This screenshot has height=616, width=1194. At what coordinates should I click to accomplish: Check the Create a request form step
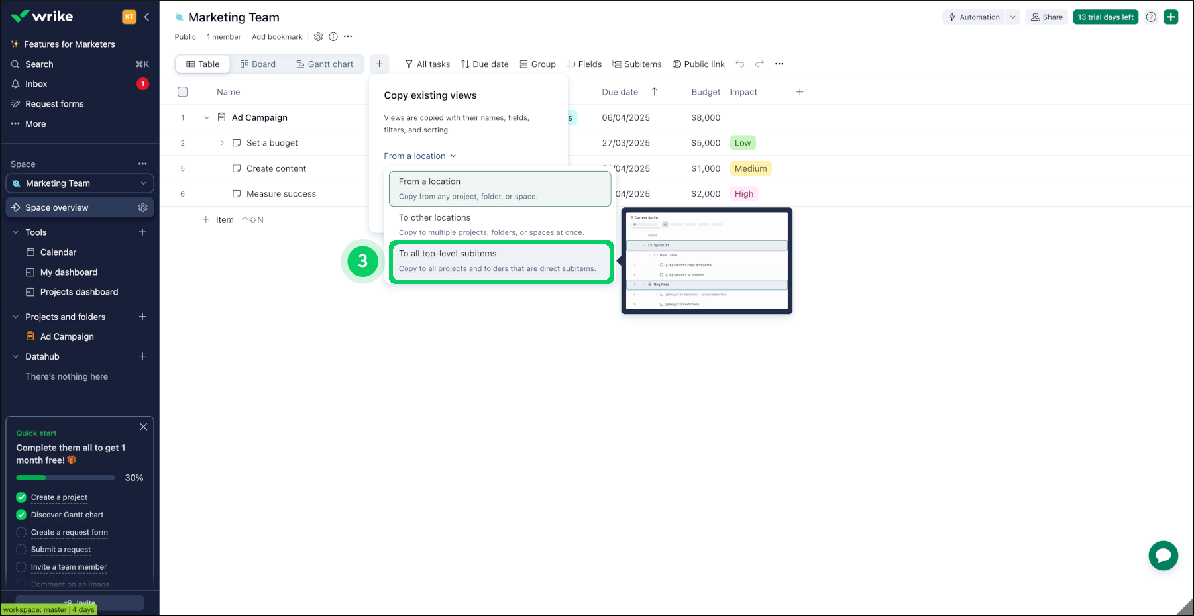21,533
